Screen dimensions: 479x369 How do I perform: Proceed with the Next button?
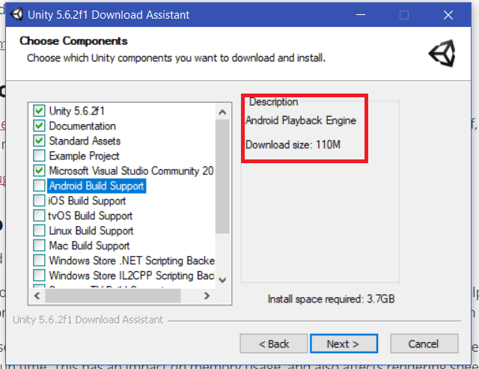(x=344, y=344)
